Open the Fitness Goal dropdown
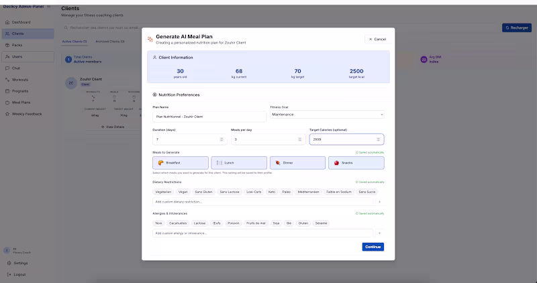The image size is (537, 283). click(327, 115)
